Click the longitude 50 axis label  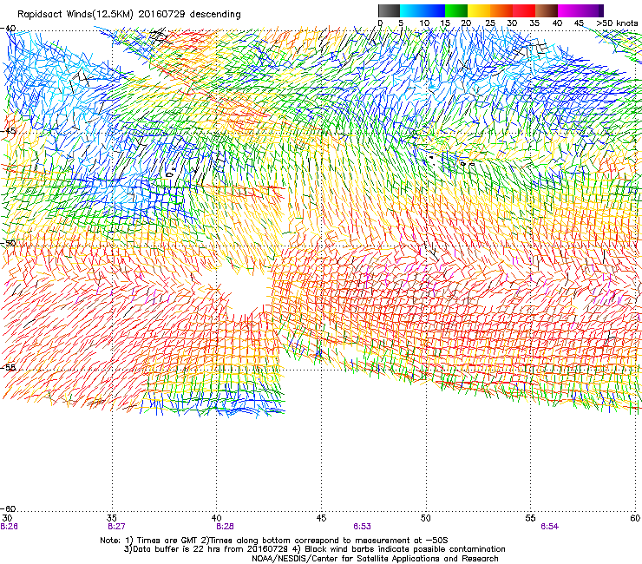426,518
